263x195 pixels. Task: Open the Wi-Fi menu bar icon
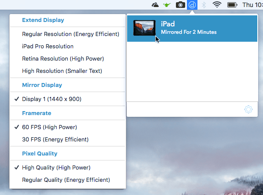point(217,5)
